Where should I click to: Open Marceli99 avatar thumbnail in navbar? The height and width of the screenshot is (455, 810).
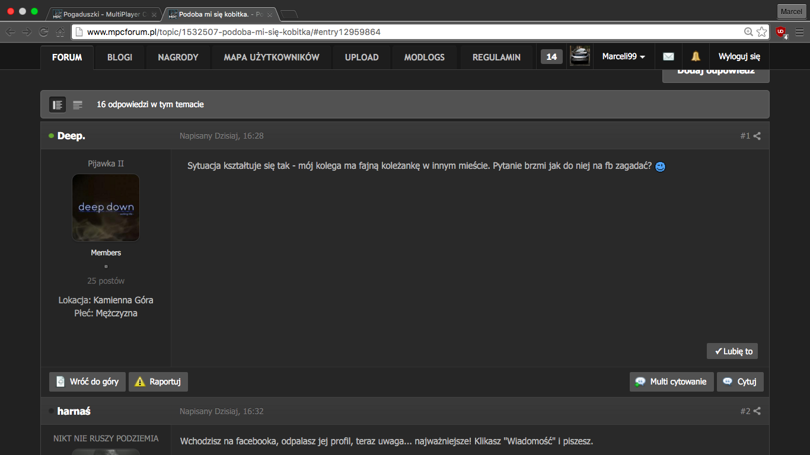(580, 56)
